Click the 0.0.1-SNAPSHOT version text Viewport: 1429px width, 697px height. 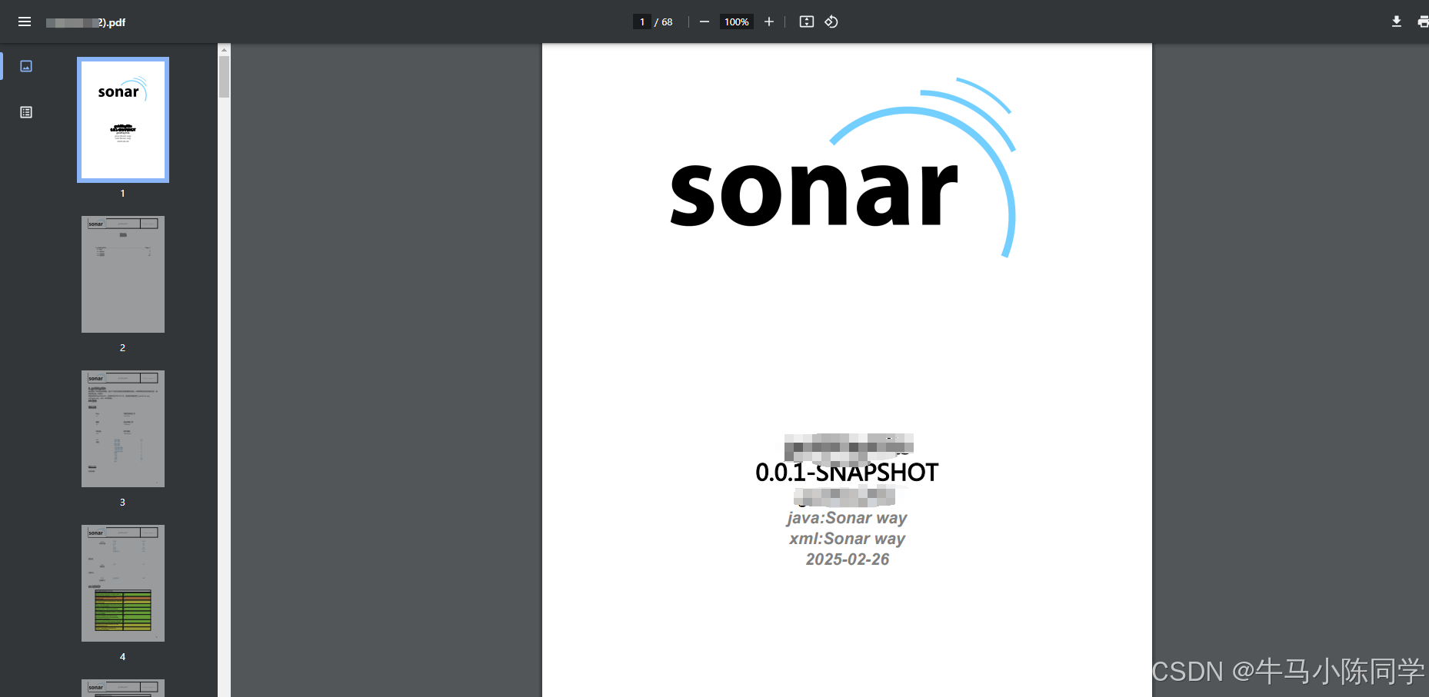[x=847, y=472]
